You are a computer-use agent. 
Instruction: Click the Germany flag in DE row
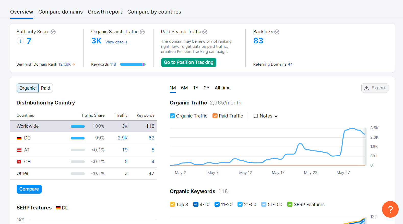pos(19,138)
